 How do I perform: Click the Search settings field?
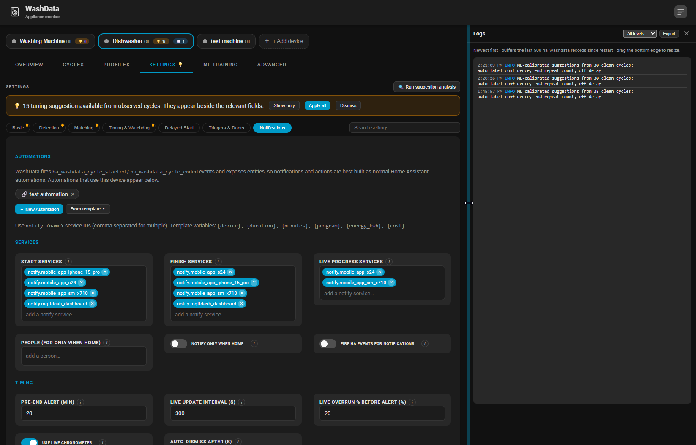[405, 128]
